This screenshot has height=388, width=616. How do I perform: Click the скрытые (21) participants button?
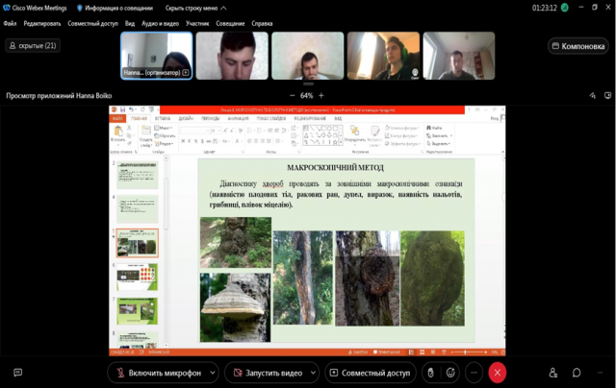[x=33, y=45]
